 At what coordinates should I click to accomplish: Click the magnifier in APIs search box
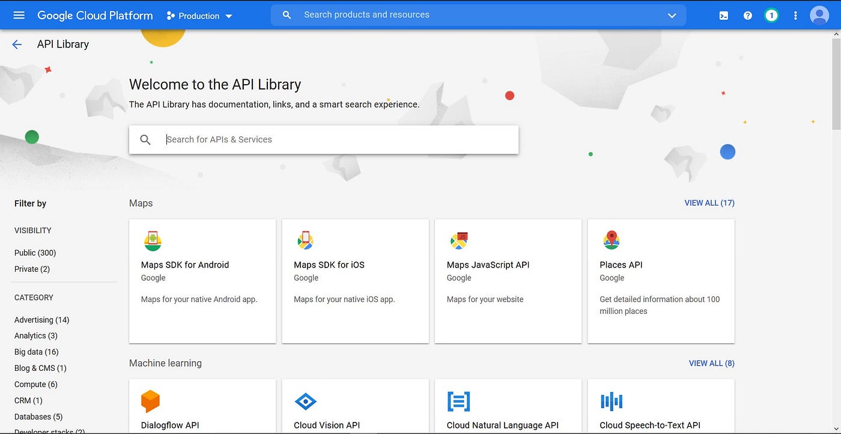[145, 139]
